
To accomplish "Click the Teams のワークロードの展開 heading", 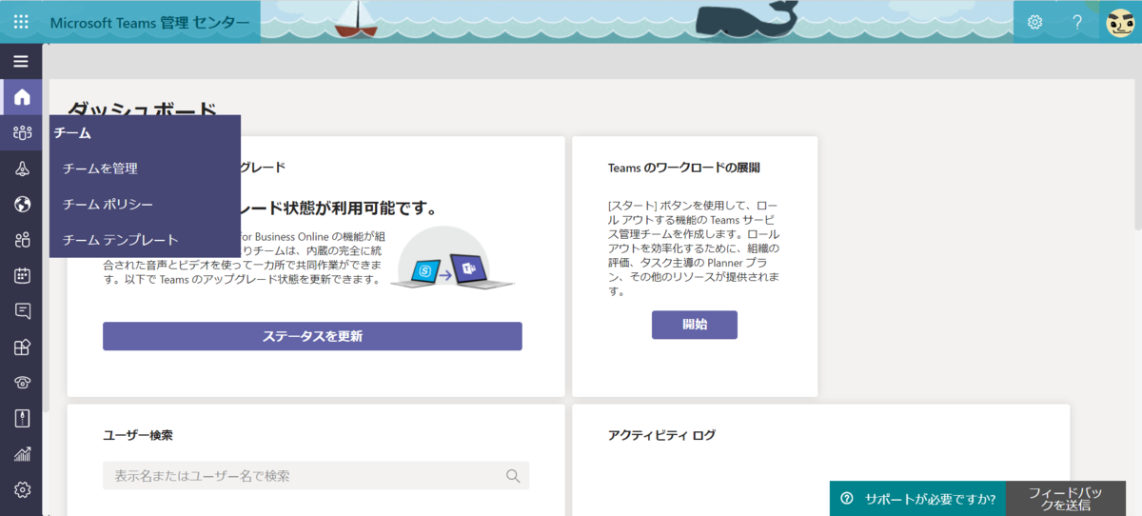I will [x=683, y=168].
